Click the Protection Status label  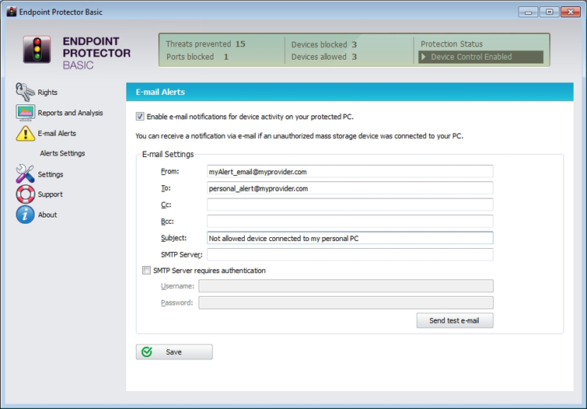[x=452, y=44]
